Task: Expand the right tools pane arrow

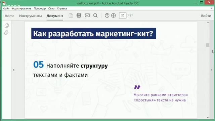Action: [212, 70]
